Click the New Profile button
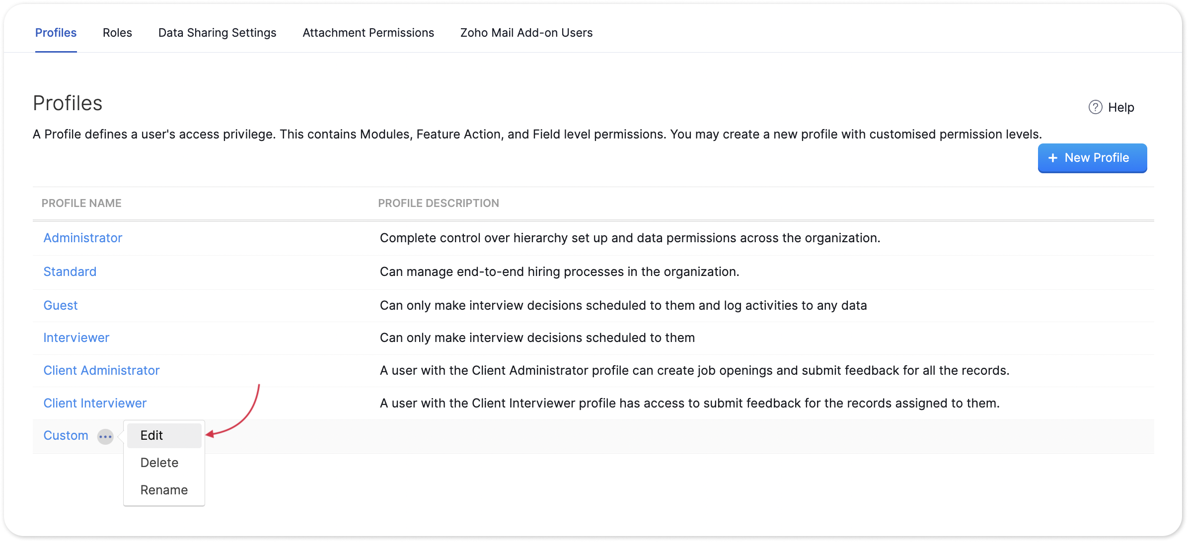 (1092, 158)
